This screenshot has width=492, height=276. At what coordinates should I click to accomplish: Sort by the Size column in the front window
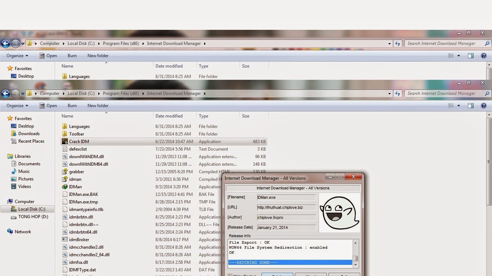point(254,116)
